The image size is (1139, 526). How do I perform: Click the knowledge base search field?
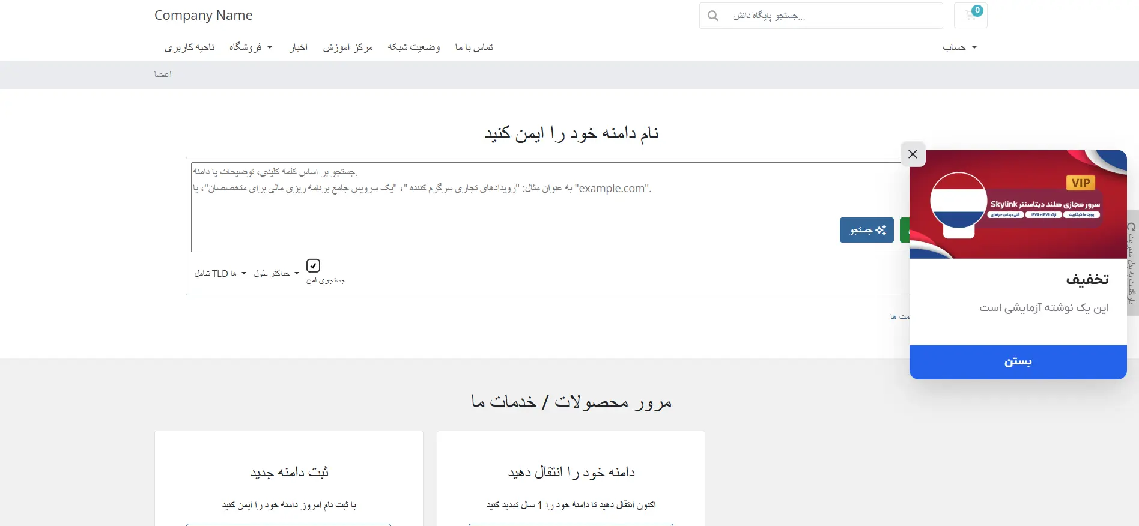coord(832,16)
